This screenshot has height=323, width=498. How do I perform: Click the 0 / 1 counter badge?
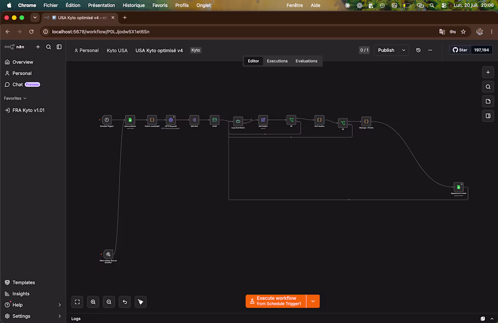364,50
